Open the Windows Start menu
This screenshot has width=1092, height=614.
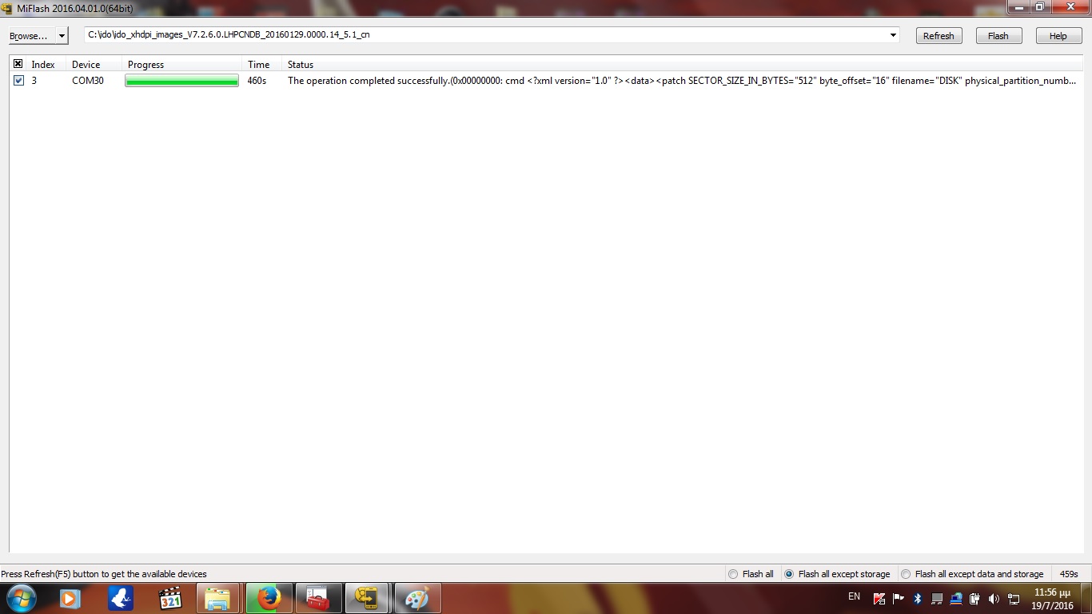coord(21,598)
